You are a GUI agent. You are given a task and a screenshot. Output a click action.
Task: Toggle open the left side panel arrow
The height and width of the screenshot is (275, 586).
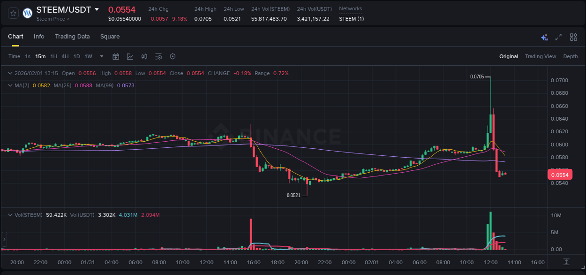click(x=4, y=239)
